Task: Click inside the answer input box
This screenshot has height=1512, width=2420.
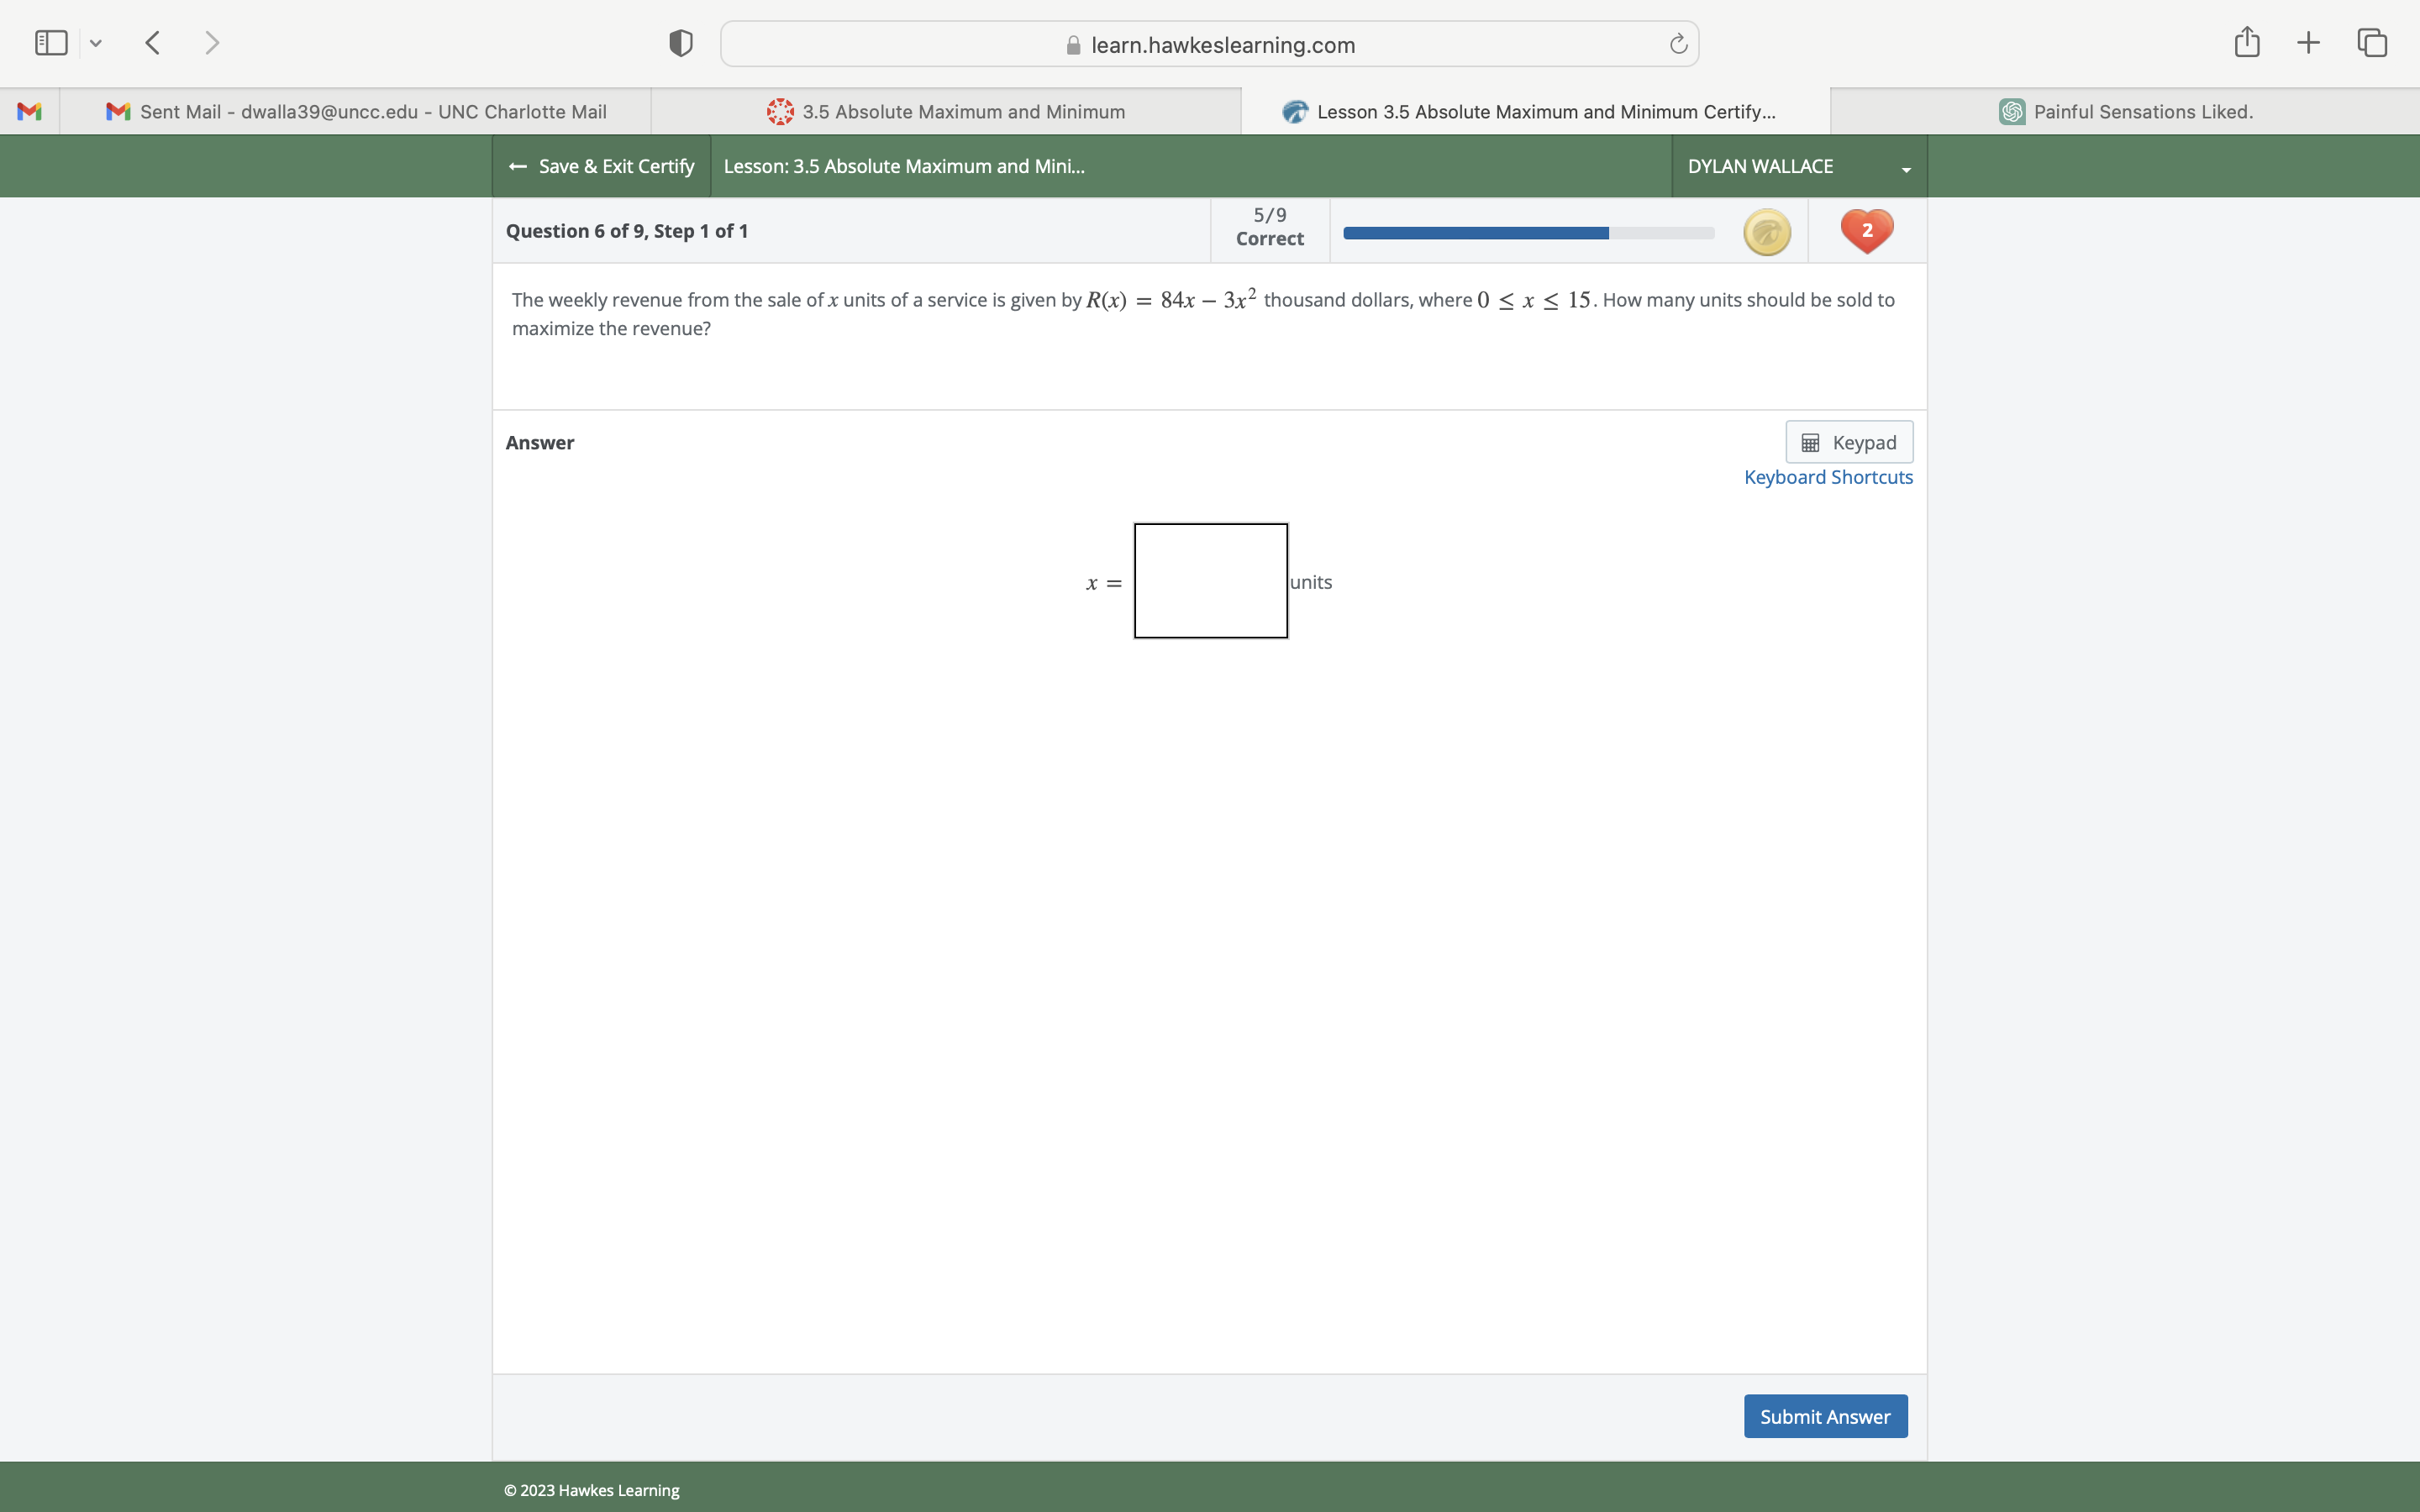Action: click(1209, 580)
